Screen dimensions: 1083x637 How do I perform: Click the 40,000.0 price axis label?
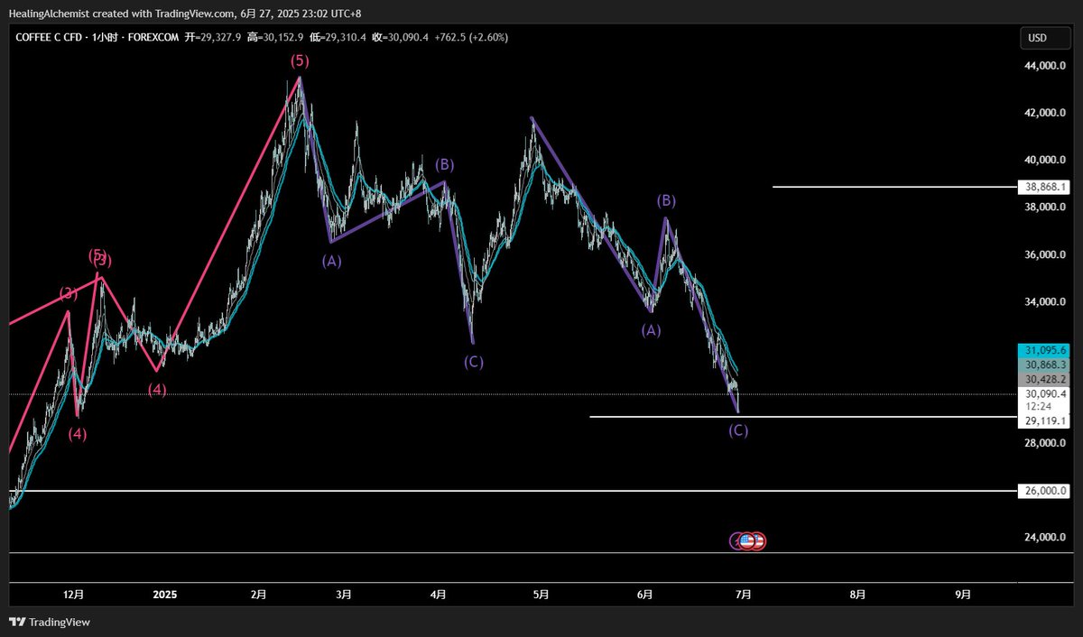tap(1045, 160)
